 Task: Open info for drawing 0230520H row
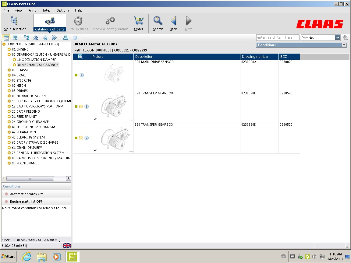click(87, 107)
